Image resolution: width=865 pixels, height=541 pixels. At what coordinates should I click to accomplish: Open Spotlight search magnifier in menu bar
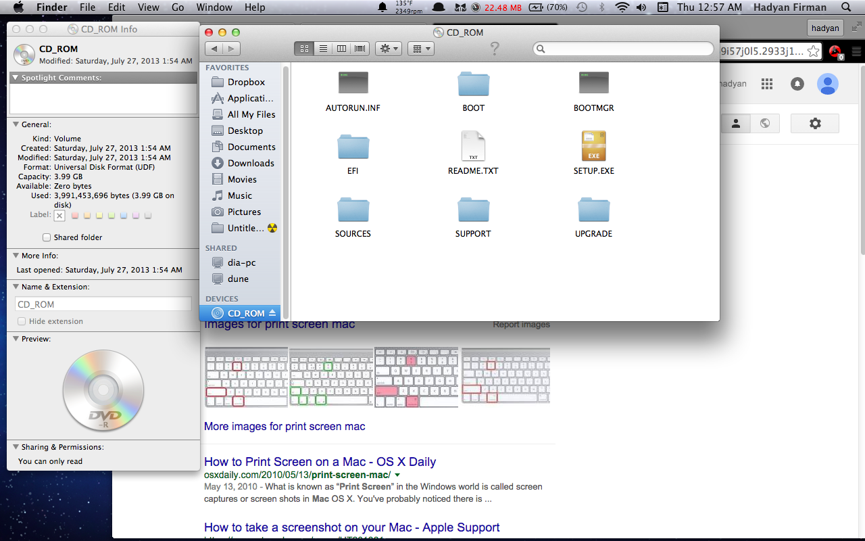(846, 7)
